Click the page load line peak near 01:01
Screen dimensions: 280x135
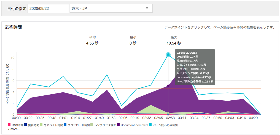click(x=63, y=76)
